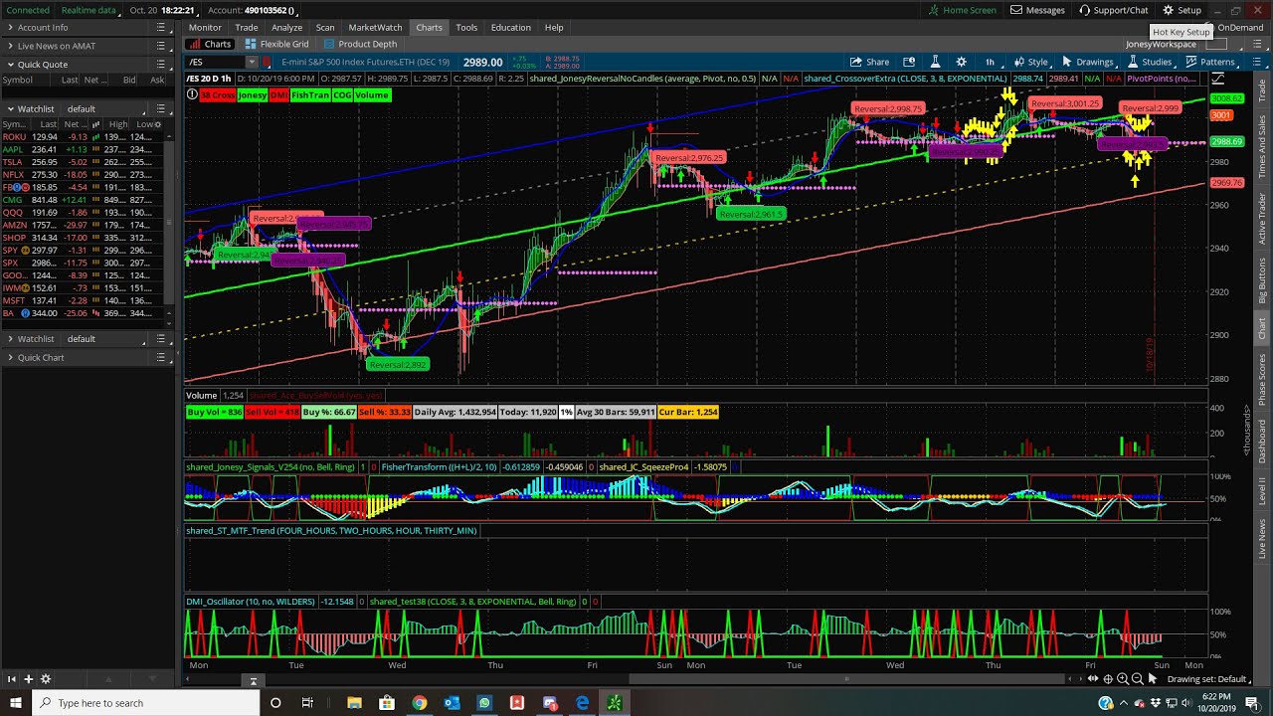Click the zoom in magnifier icon
Screen dimensions: 1273x716
coord(1122,679)
